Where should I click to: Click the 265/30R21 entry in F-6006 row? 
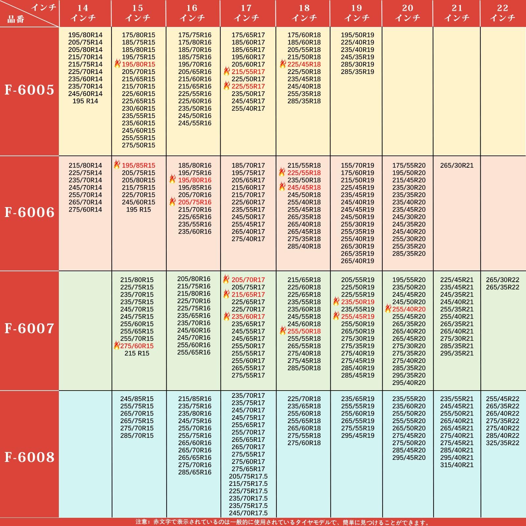point(457,165)
